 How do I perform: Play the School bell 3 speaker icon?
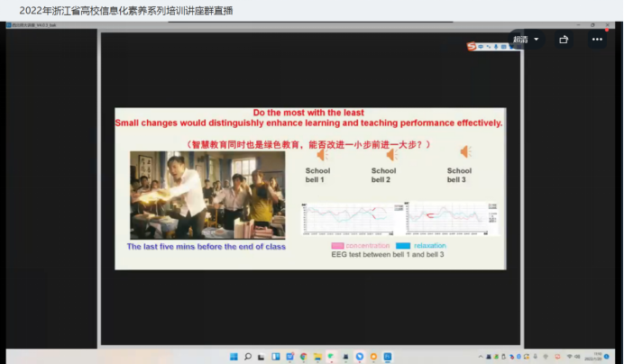(x=464, y=151)
